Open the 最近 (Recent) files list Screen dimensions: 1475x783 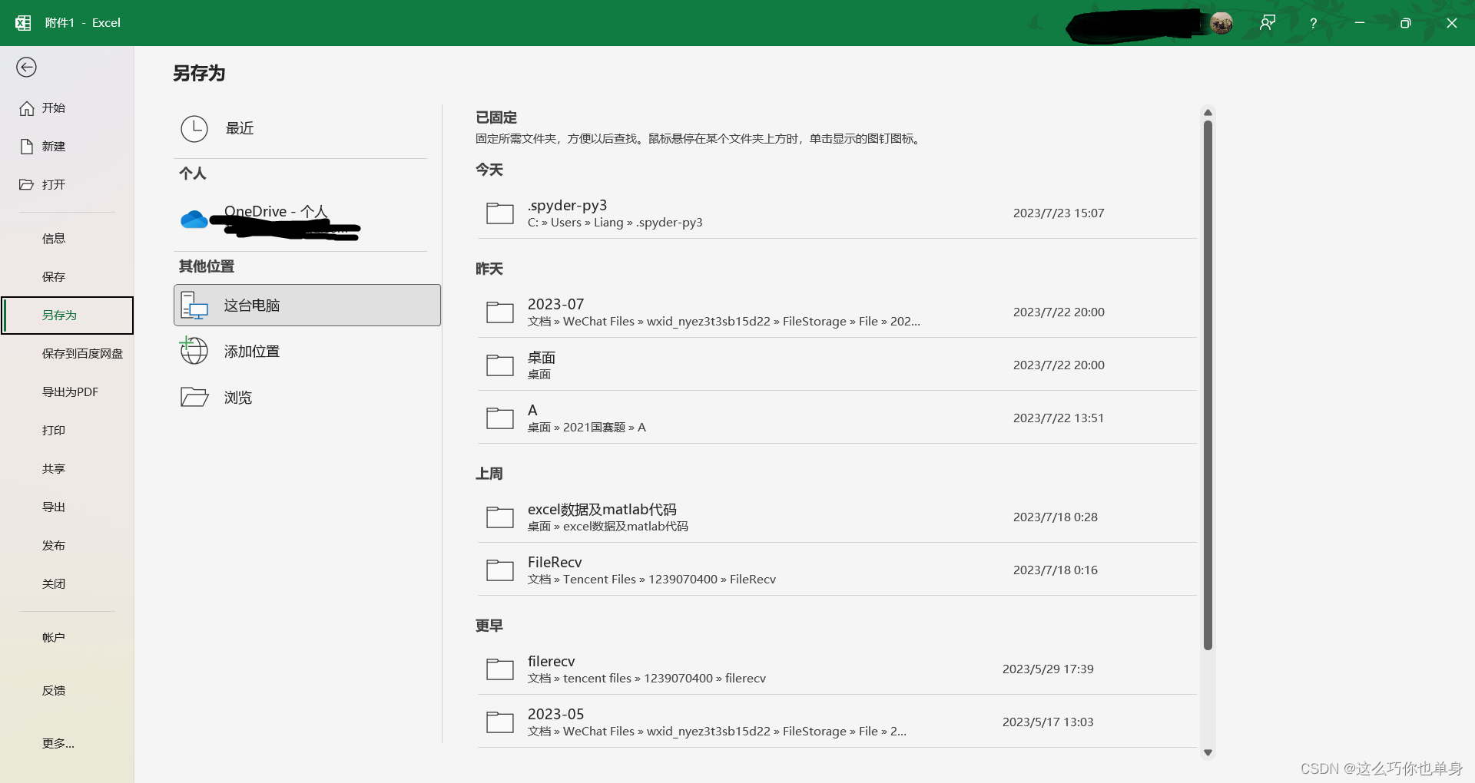point(238,128)
